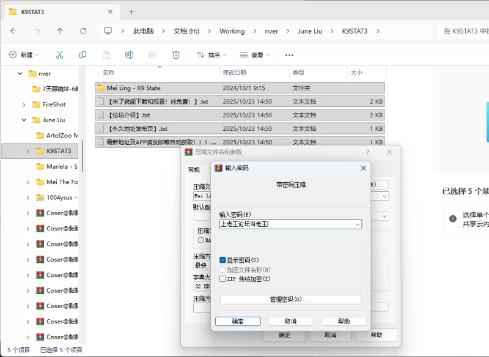Click the 管理密码 button

coord(290,300)
